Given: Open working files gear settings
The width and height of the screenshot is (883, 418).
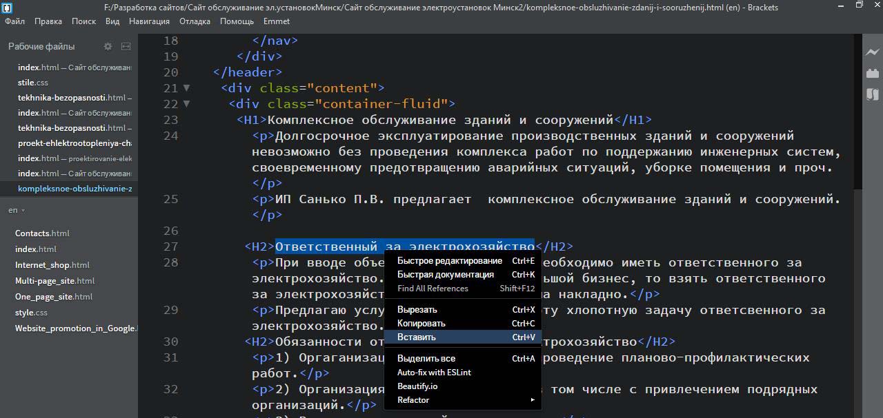Looking at the screenshot, I should (108, 47).
